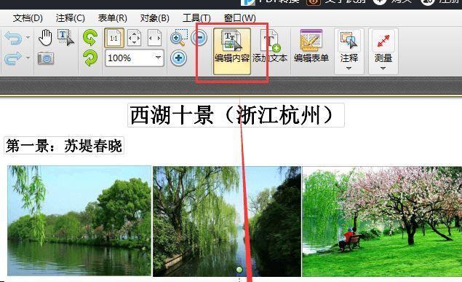462x282 pixels.
Task: Select the lake and trees photo
Action: pyautogui.click(x=79, y=221)
